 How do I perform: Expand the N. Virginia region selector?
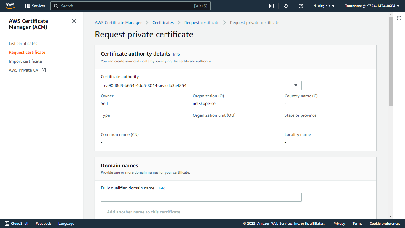coord(324,6)
